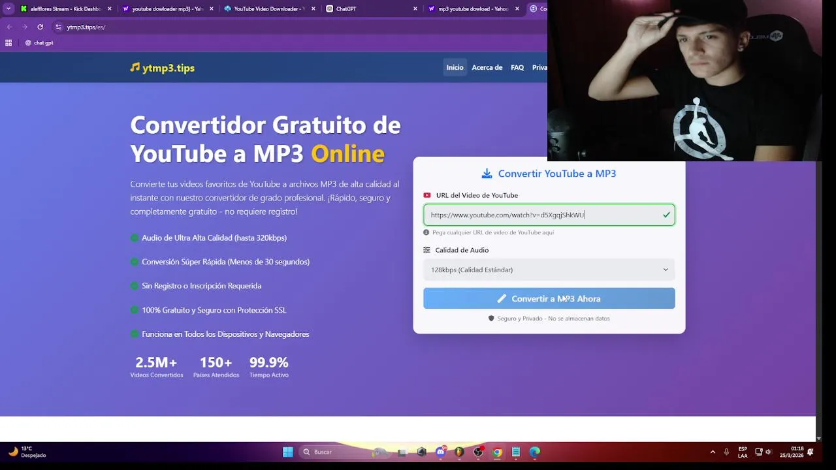
Task: Click the shield icon by Seguro y Privado
Action: tap(491, 319)
